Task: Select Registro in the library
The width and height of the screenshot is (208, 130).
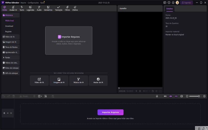Action: click(x=8, y=31)
